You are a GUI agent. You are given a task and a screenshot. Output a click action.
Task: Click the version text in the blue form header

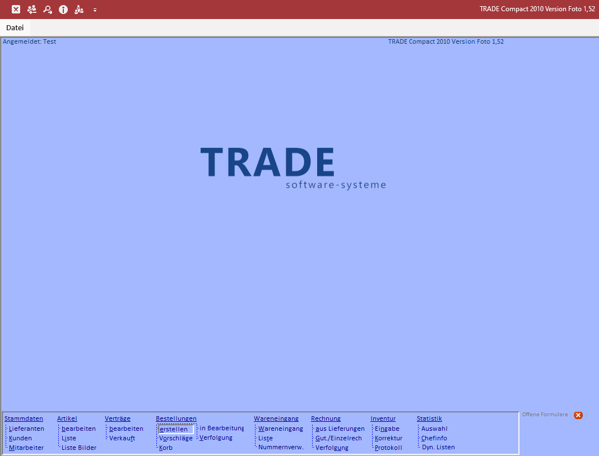(x=446, y=41)
